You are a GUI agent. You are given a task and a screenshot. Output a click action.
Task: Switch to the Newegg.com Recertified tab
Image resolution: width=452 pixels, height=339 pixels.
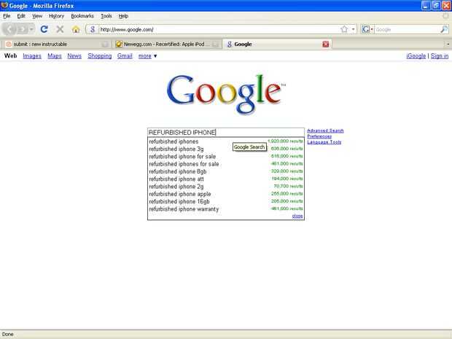[x=167, y=44]
